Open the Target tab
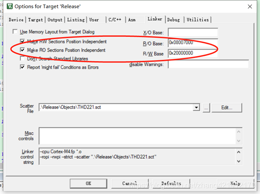The height and width of the screenshot is (194, 260). [35, 20]
